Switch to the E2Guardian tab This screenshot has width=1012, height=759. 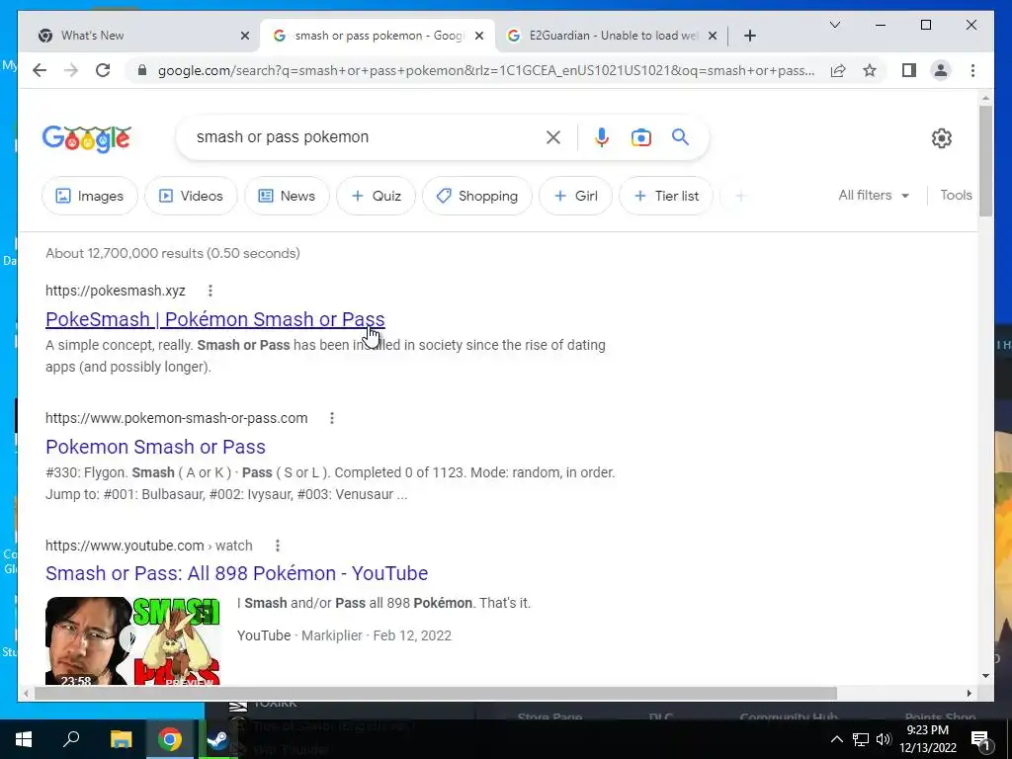[614, 36]
